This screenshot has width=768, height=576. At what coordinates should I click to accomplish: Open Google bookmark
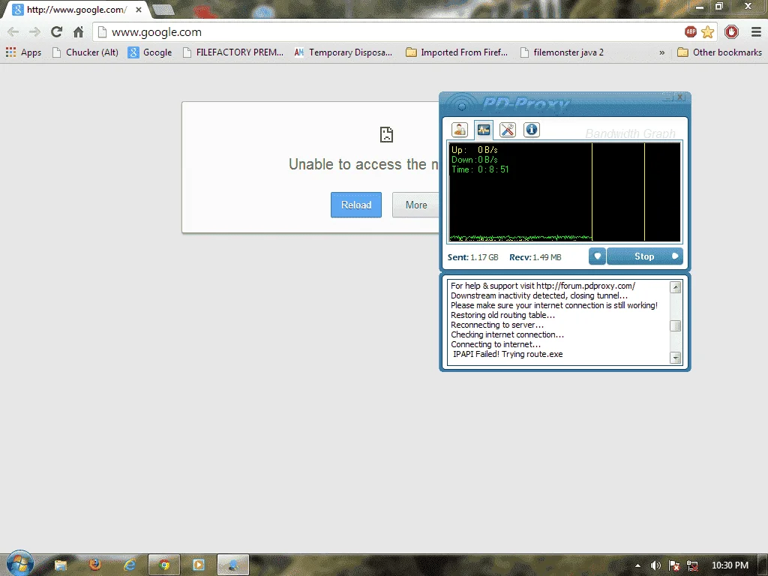pos(150,52)
